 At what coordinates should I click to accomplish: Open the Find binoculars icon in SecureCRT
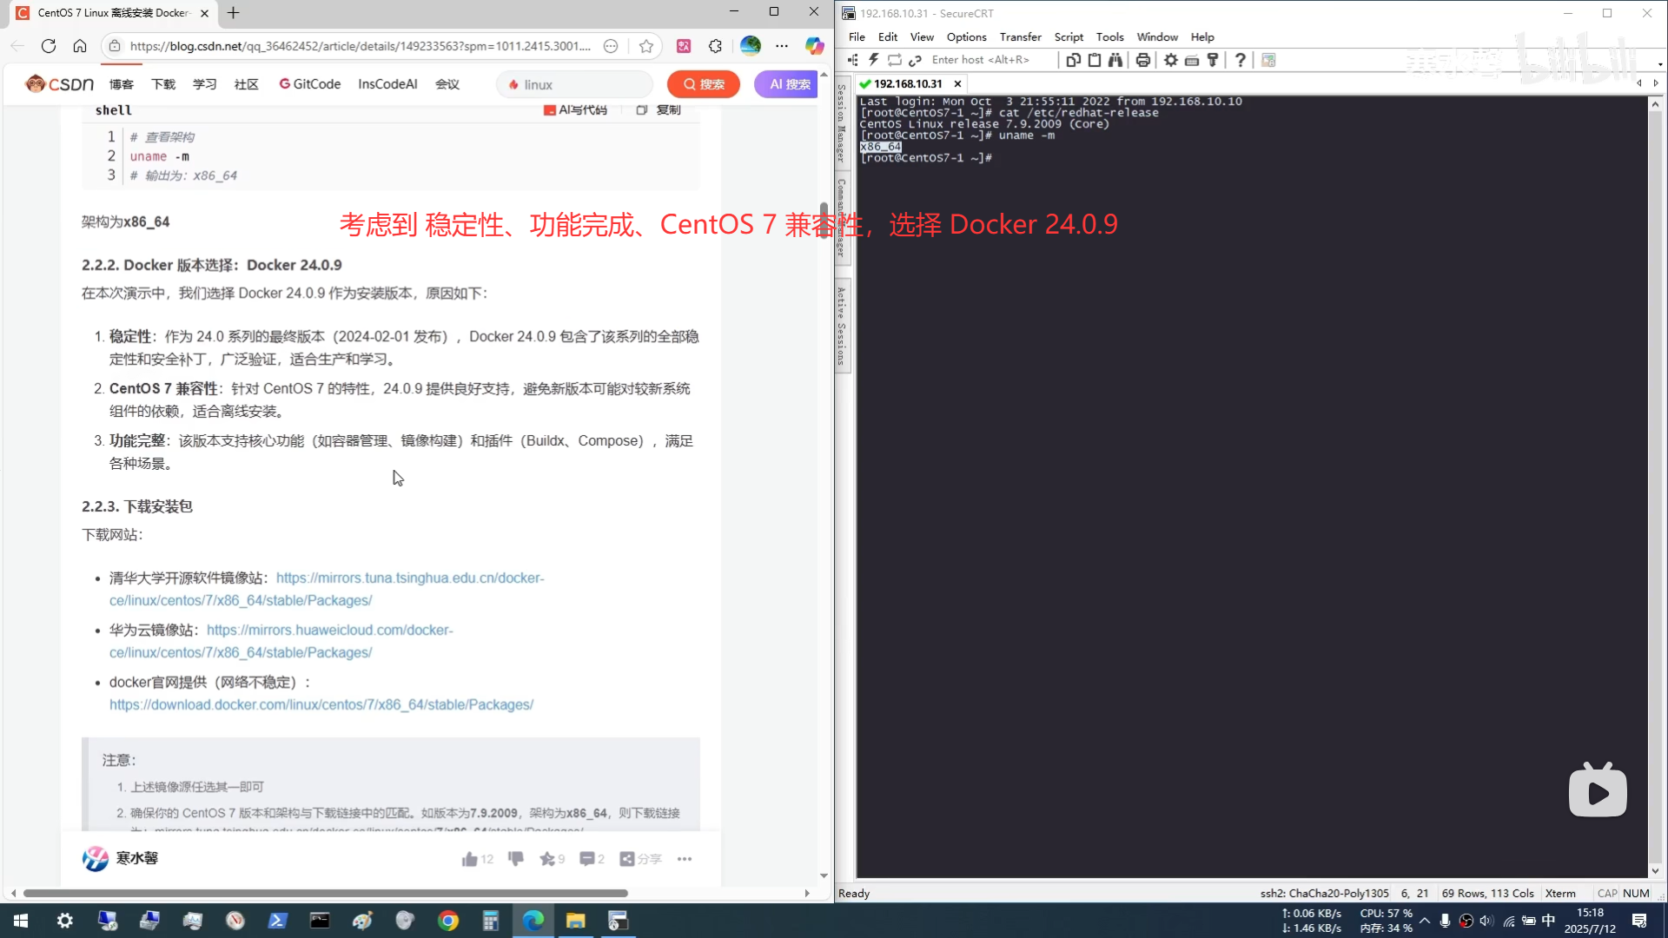coord(1115,60)
